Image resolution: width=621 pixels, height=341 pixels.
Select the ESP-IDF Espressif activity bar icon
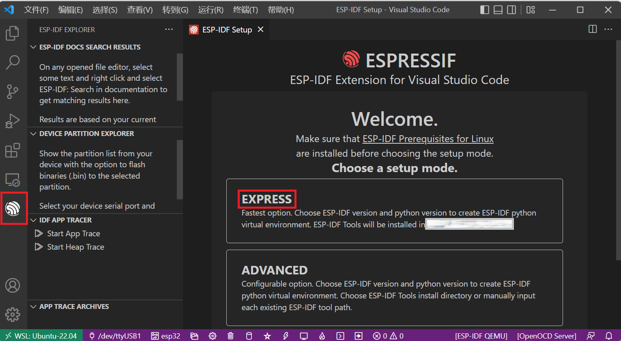click(x=13, y=208)
